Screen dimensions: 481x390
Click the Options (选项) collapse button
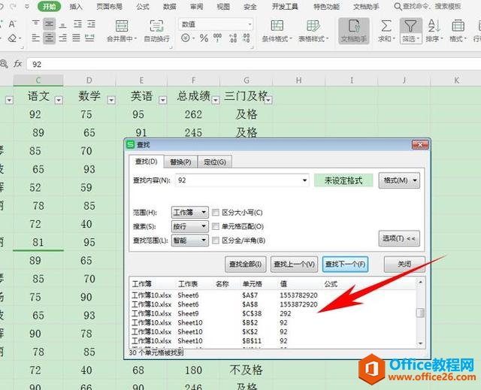[x=399, y=238]
